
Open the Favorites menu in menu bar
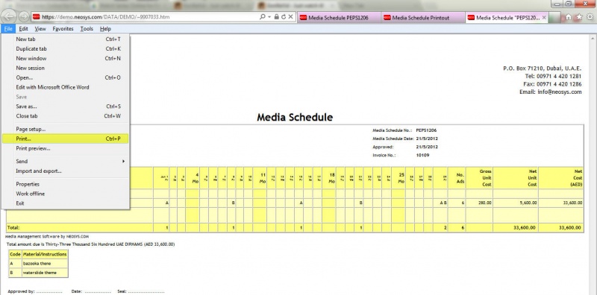63,28
